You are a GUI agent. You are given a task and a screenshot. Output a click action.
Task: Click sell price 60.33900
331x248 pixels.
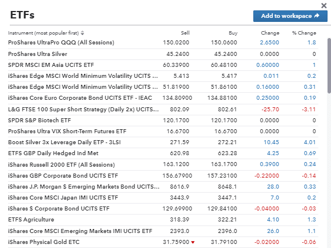[176, 65]
